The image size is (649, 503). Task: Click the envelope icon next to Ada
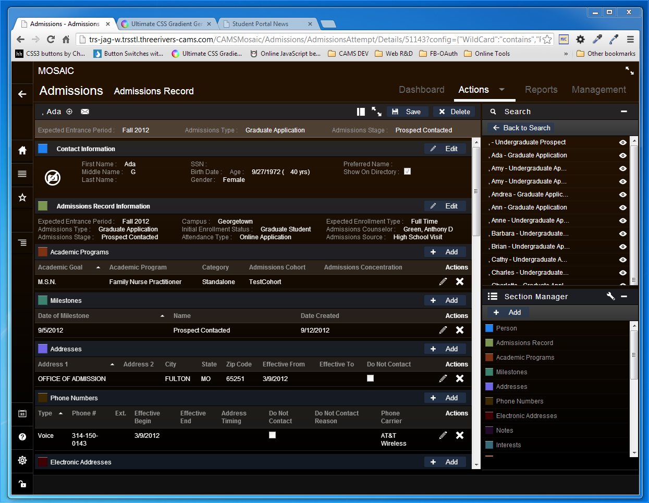click(x=85, y=112)
